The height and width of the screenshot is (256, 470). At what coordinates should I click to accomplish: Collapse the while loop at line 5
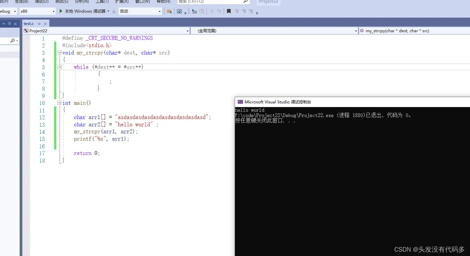point(59,67)
